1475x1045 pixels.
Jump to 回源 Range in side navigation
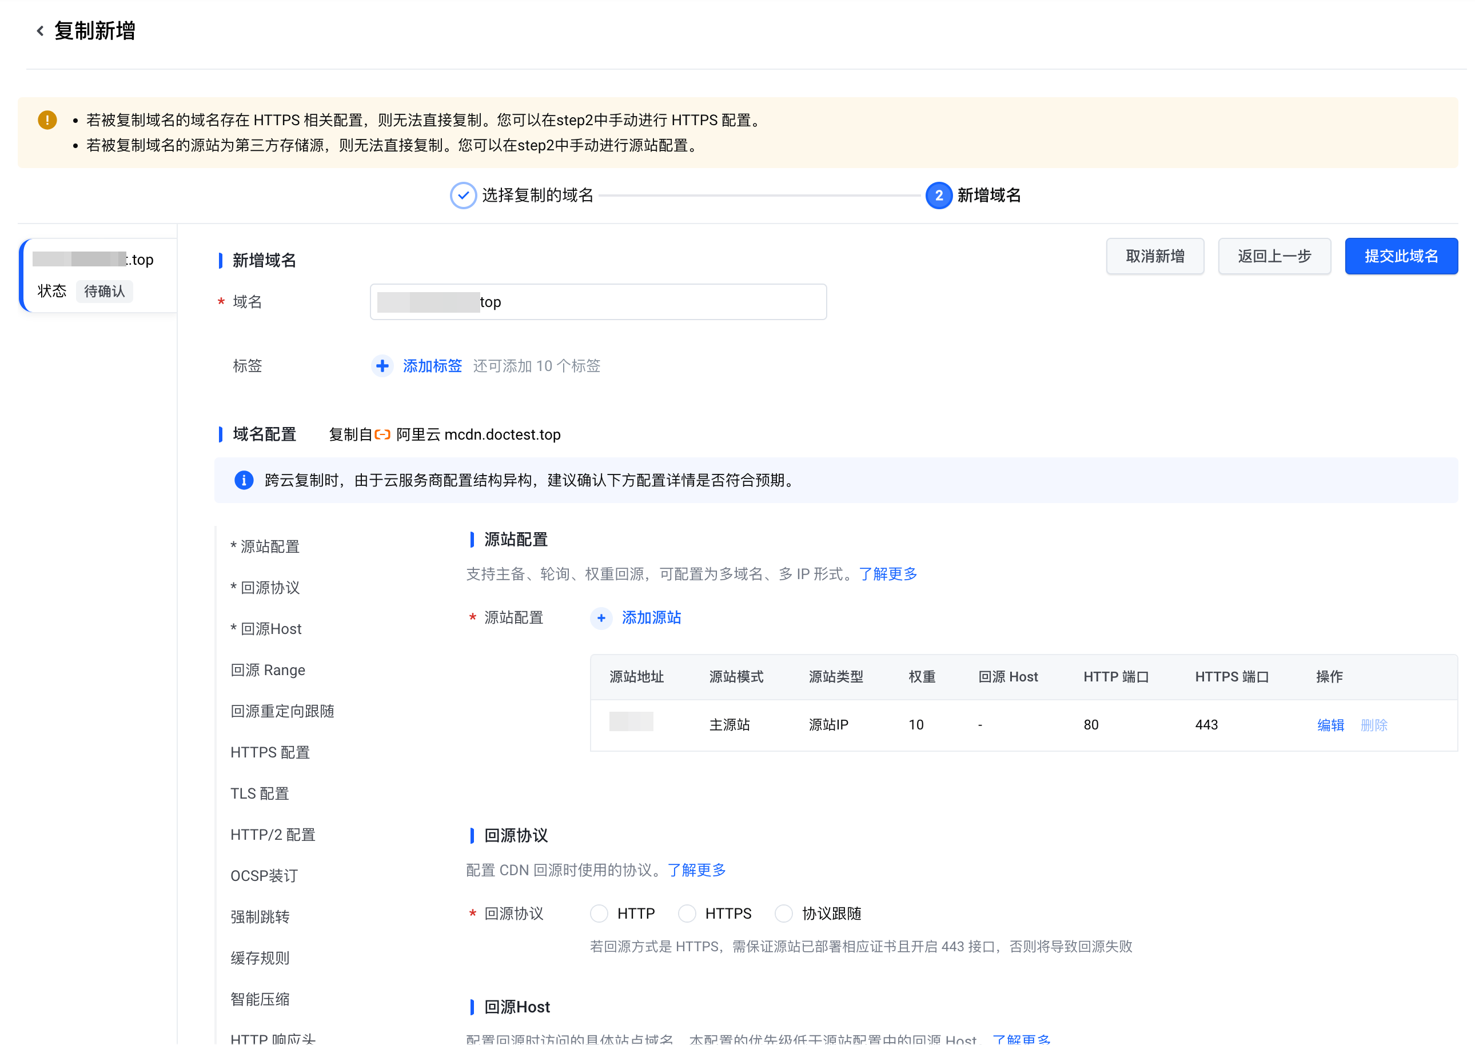(x=268, y=671)
